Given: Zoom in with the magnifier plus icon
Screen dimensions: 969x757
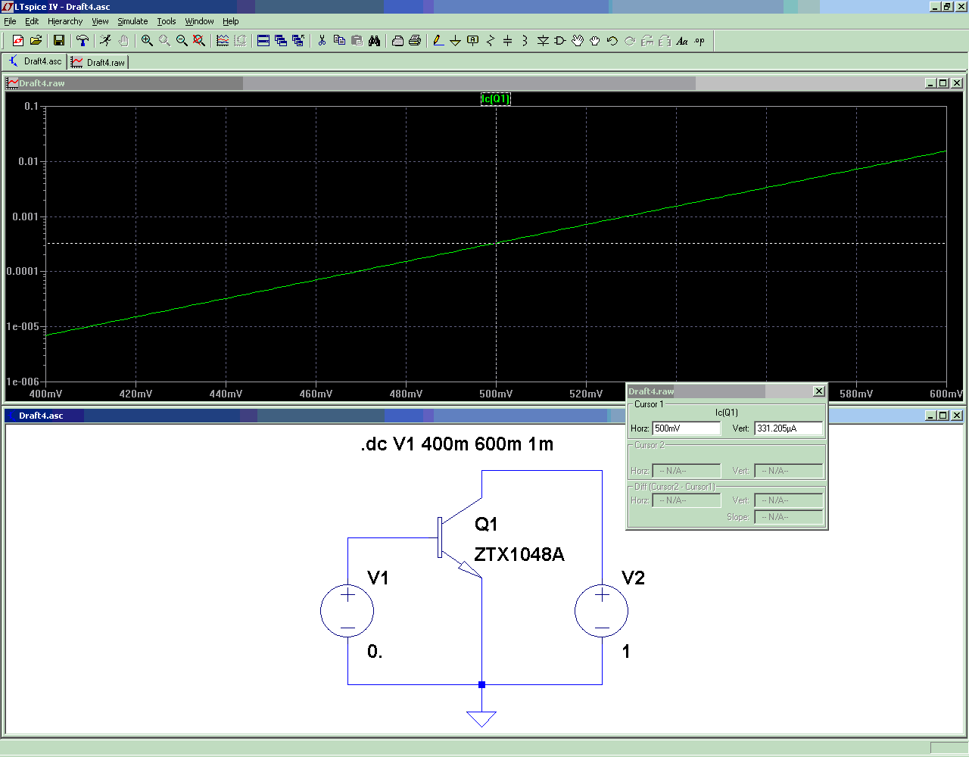Looking at the screenshot, I should (147, 41).
